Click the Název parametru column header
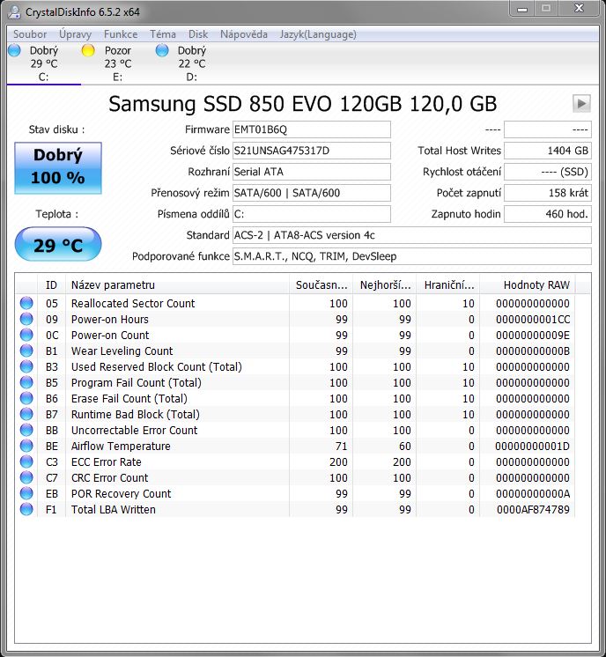The width and height of the screenshot is (606, 657). [x=177, y=285]
